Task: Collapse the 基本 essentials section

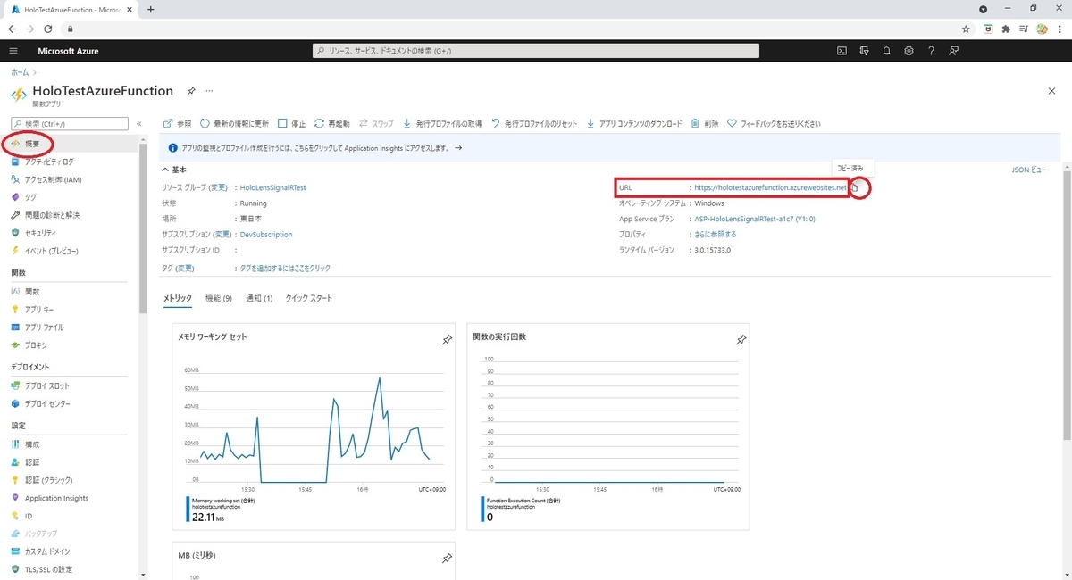Action: (x=174, y=170)
